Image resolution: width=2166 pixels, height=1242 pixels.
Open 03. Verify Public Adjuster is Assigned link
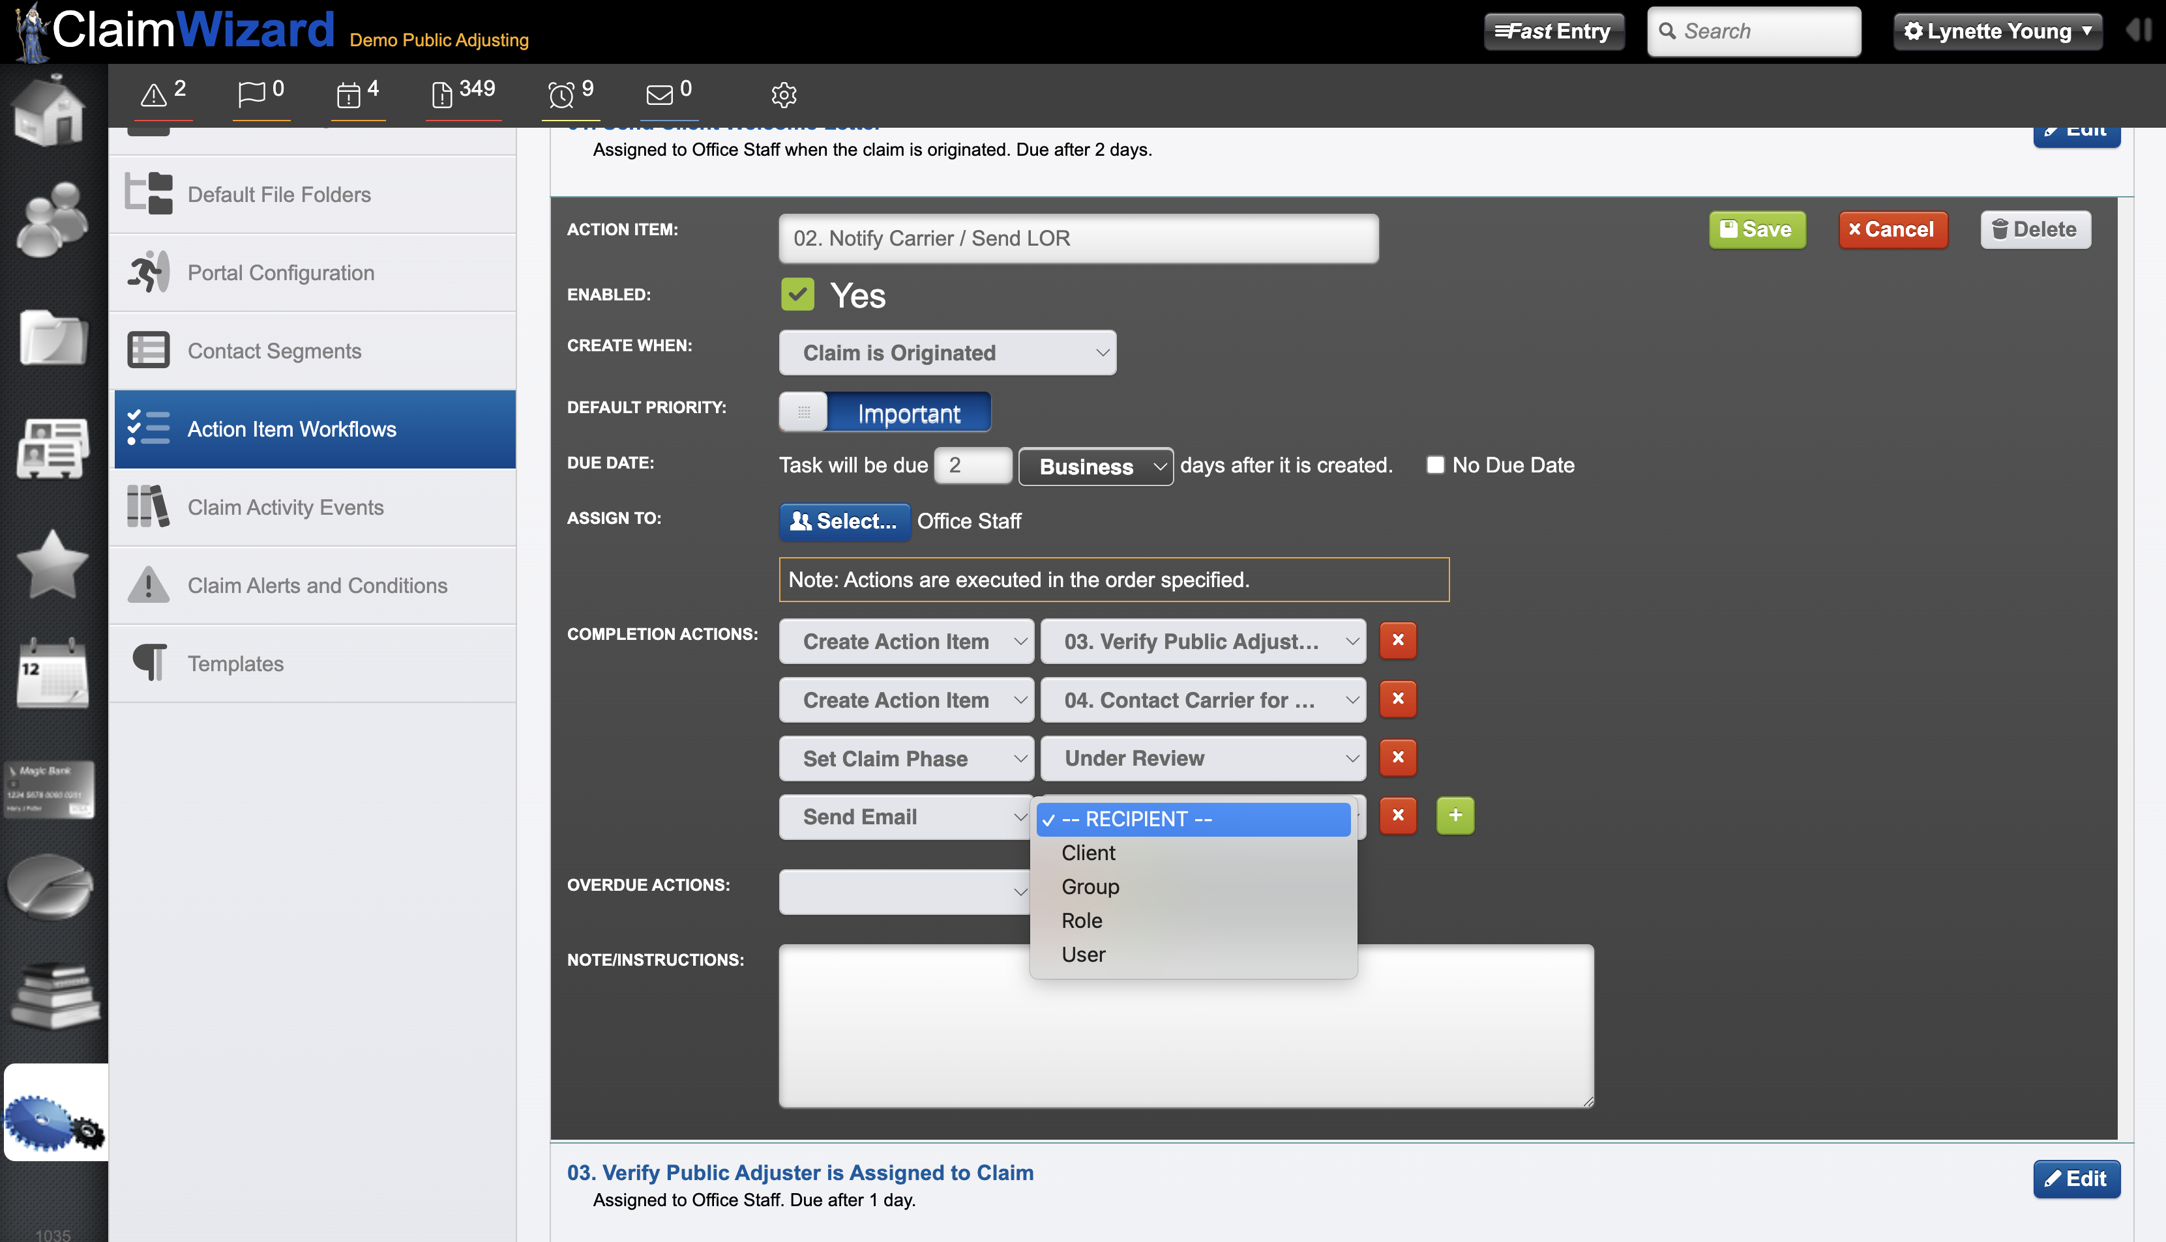(799, 1173)
